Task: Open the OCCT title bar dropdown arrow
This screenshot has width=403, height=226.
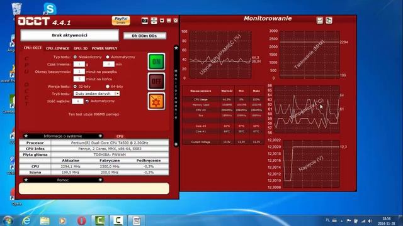Action: 162,21
